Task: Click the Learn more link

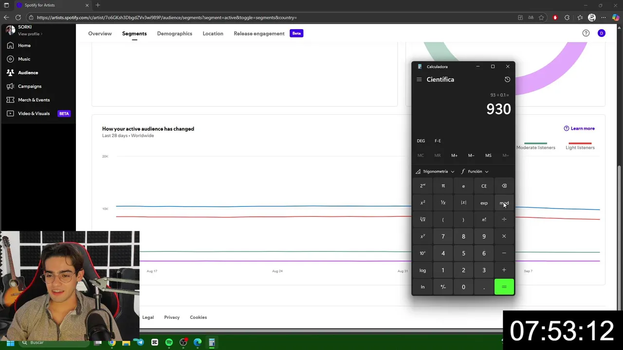Action: tap(579, 128)
